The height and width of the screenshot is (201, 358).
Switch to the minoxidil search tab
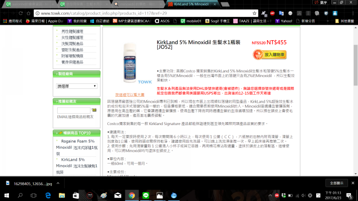click(x=137, y=4)
